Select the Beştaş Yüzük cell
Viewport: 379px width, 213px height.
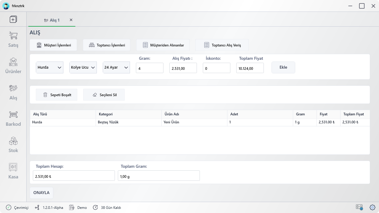[x=129, y=122]
